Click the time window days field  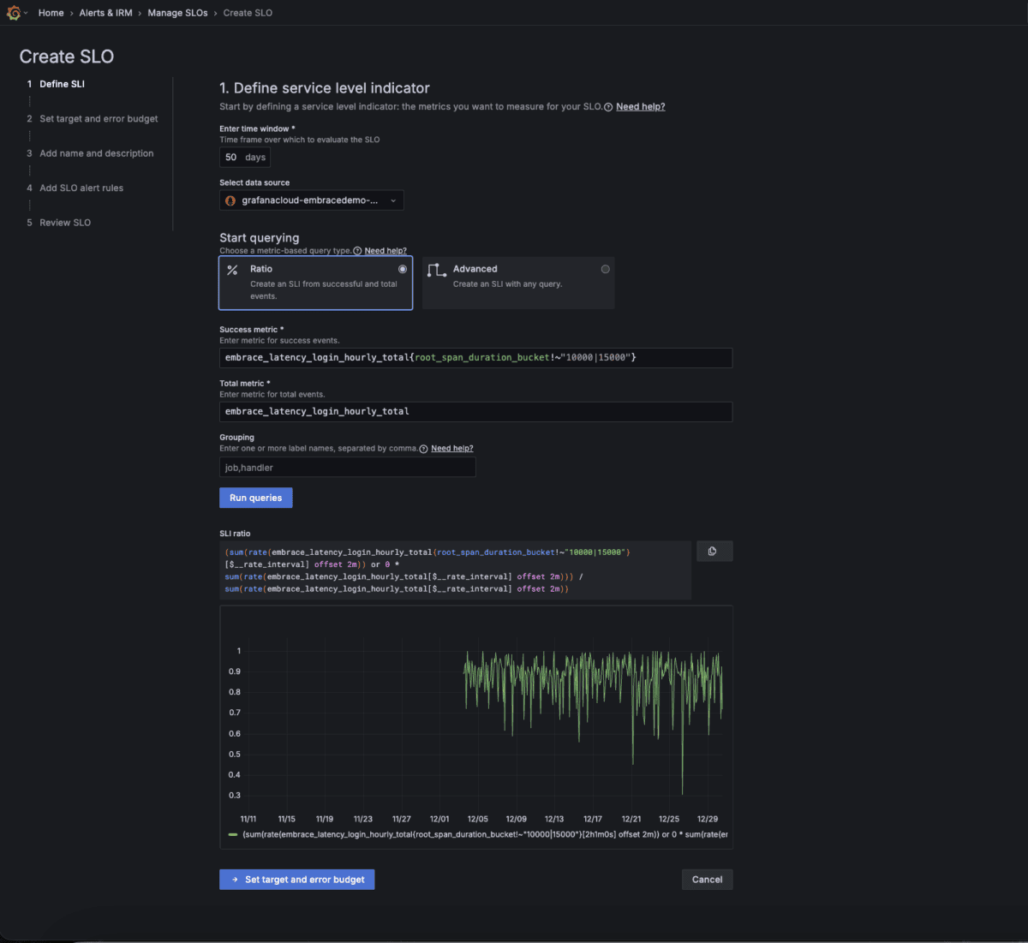pos(245,158)
